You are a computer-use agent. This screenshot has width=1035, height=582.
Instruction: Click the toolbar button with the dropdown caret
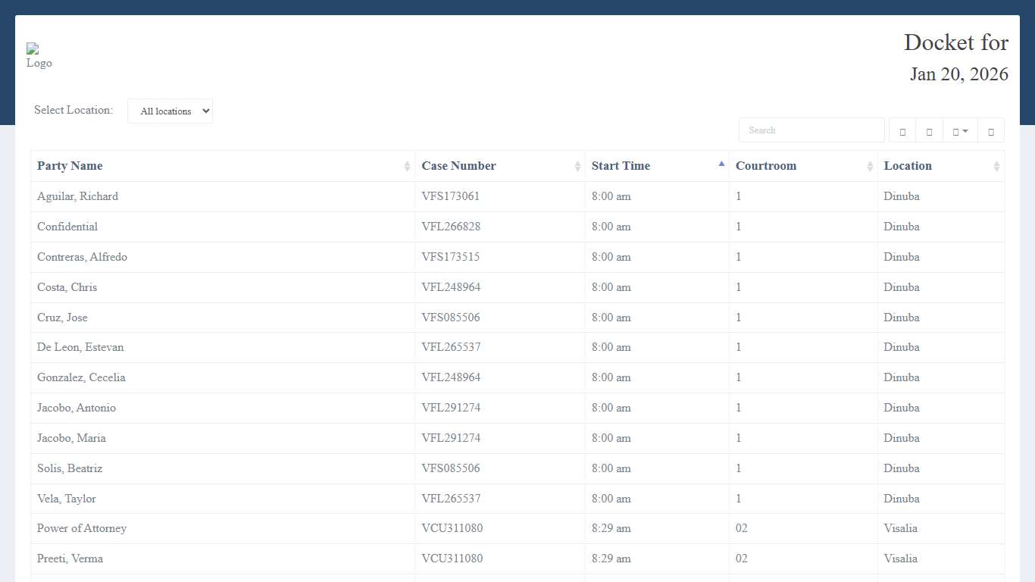pyautogui.click(x=959, y=130)
